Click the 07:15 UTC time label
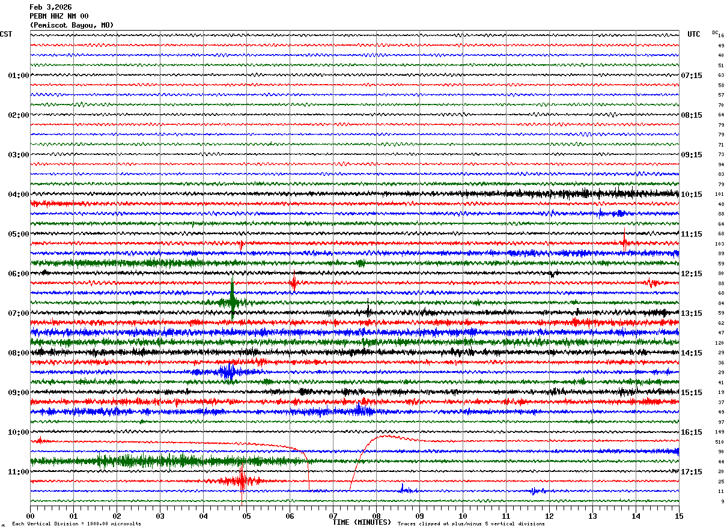This screenshot has width=727, height=532. click(x=692, y=76)
